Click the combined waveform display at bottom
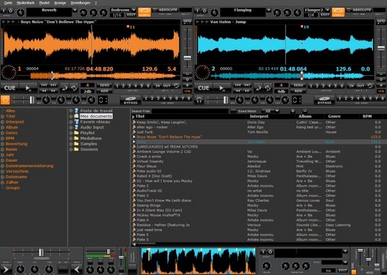This screenshot has width=387, height=275. 198,261
